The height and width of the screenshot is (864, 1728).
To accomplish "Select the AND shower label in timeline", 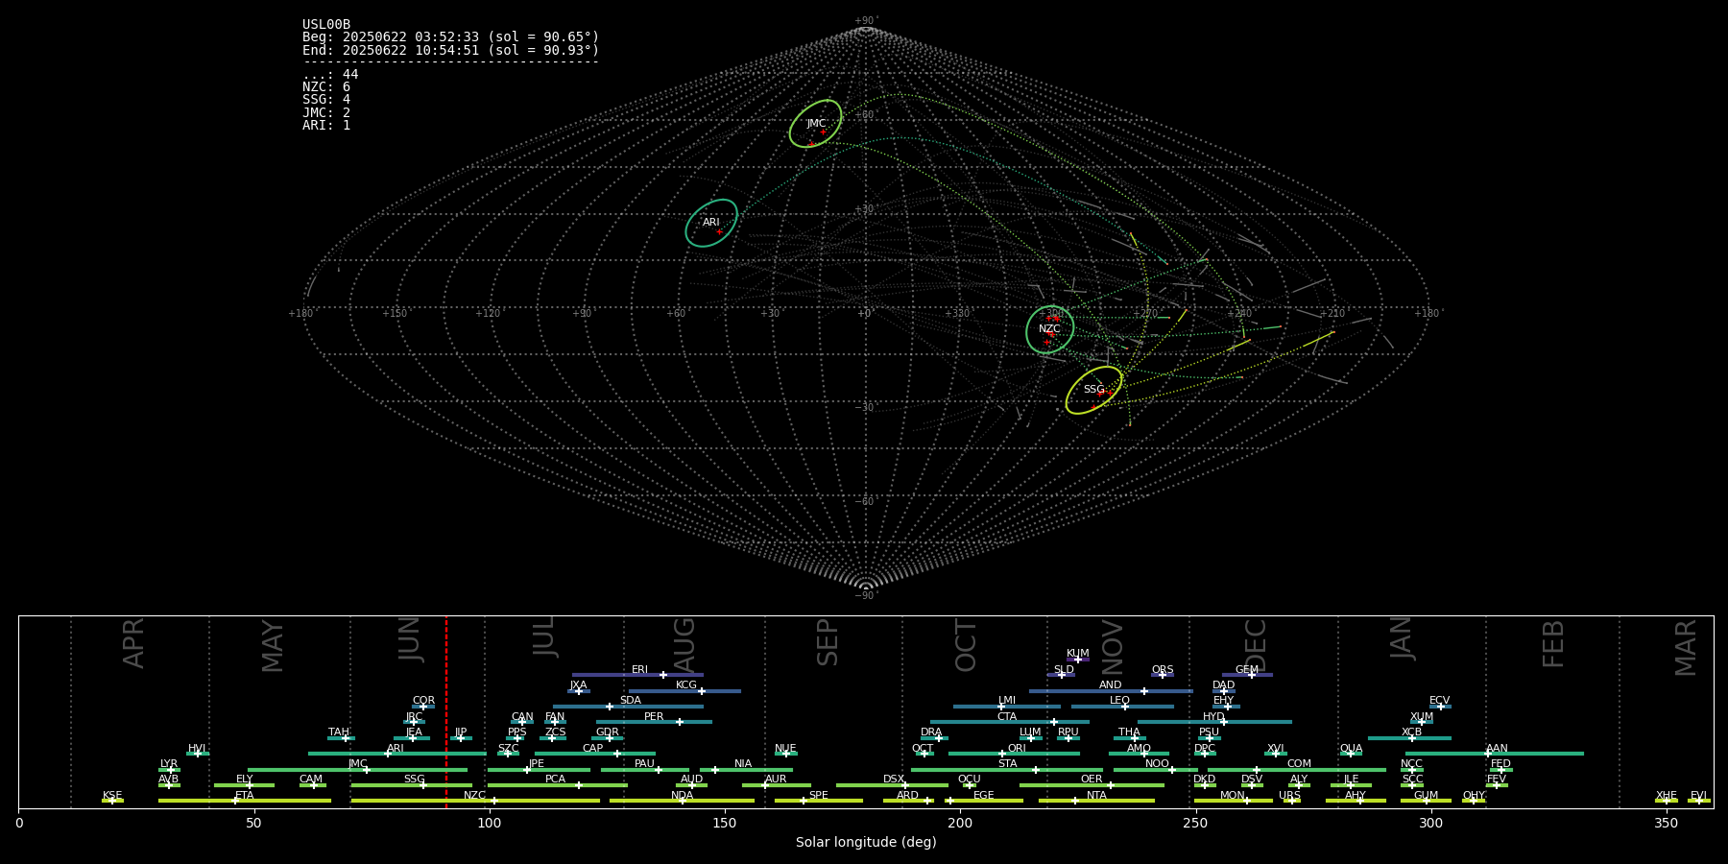I will [1111, 685].
